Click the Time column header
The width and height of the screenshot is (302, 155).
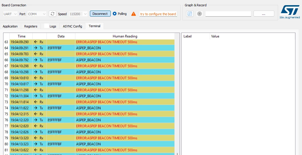pos(21,36)
